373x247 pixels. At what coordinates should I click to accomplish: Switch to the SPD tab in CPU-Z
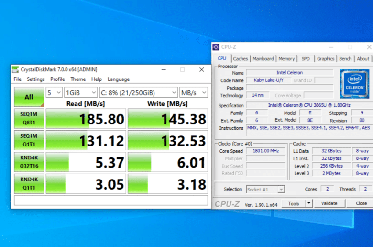tap(306, 58)
